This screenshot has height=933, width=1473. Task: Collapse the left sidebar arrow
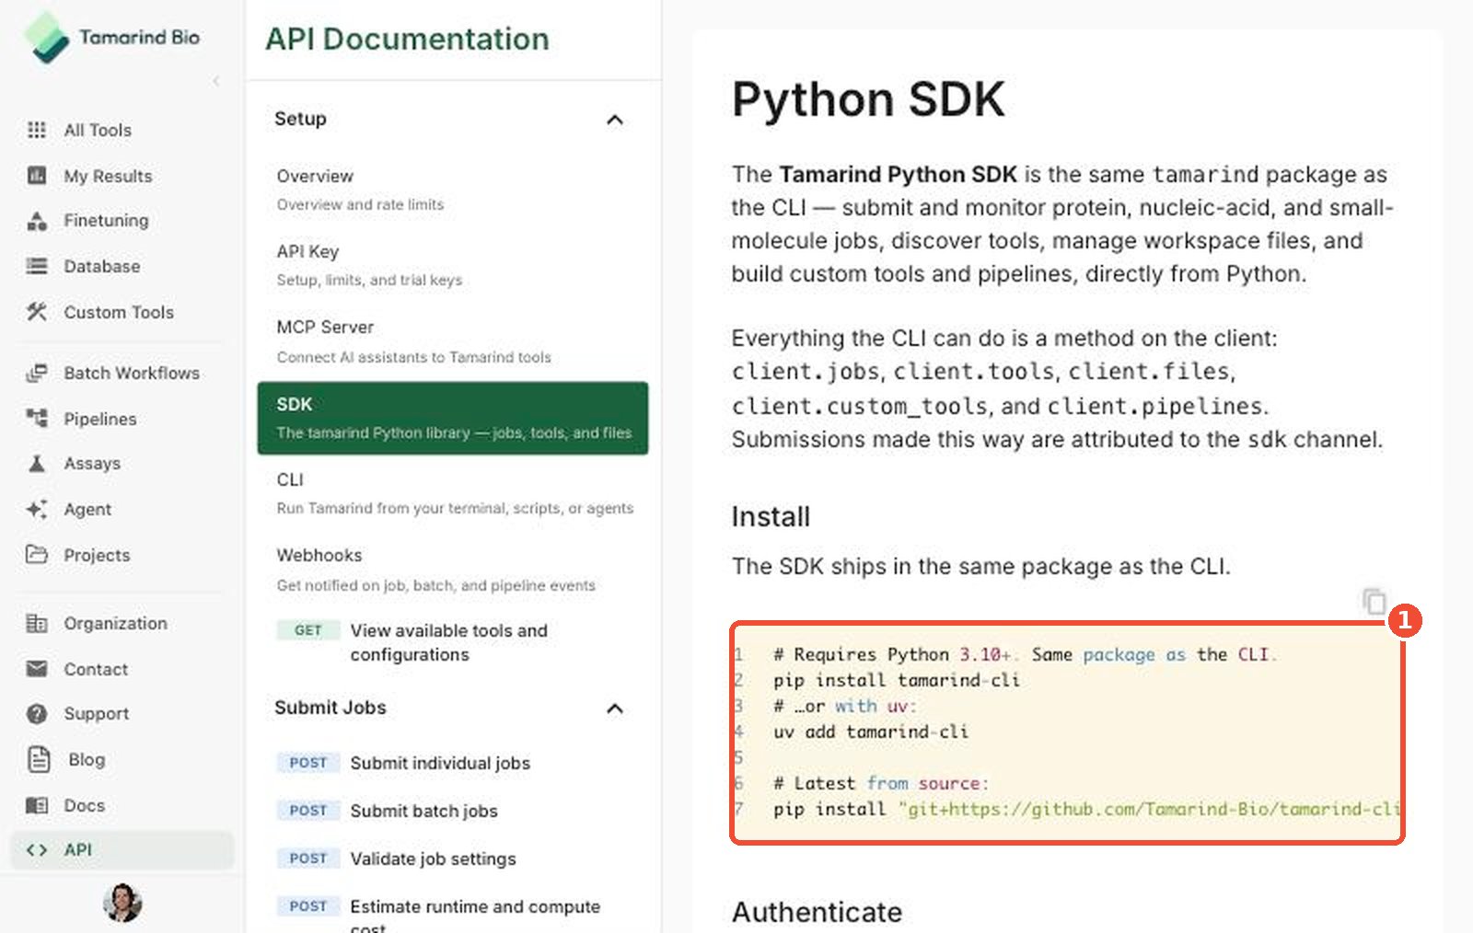(216, 81)
